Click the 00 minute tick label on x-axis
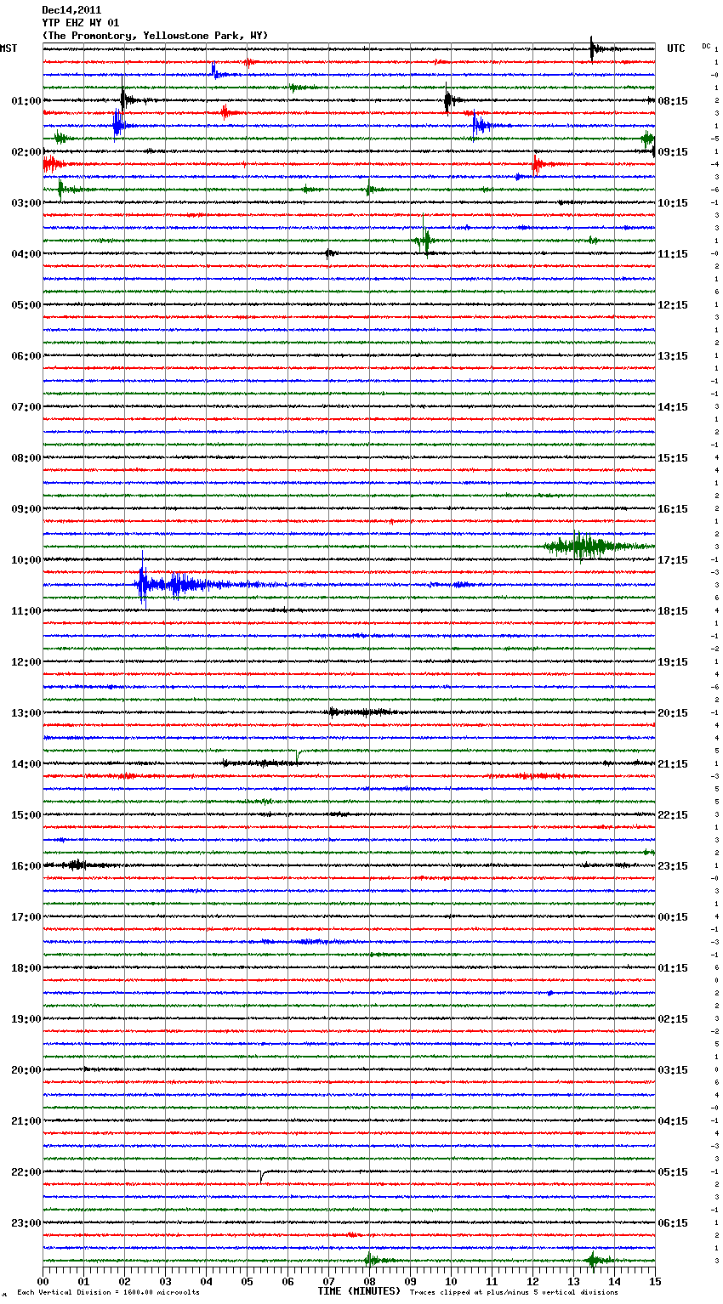 (x=43, y=1281)
